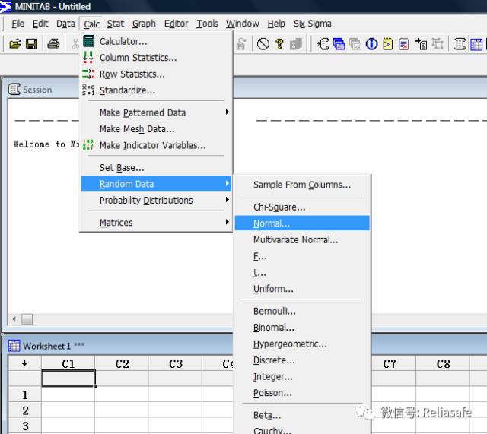Click the Row Statistics arrows icon
487x434 pixels.
click(88, 74)
